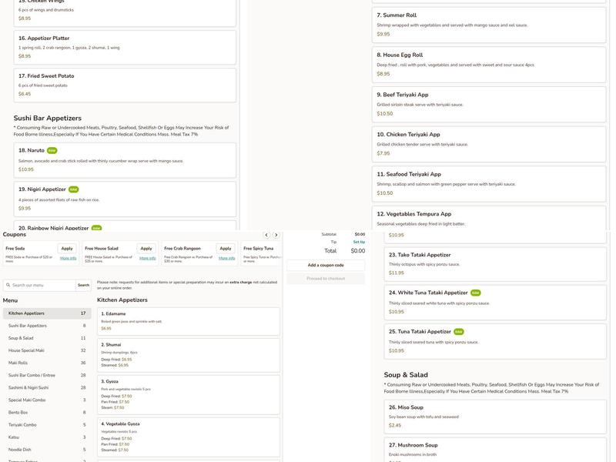Click the raw badge on White Tuna Tataki

tap(475, 293)
